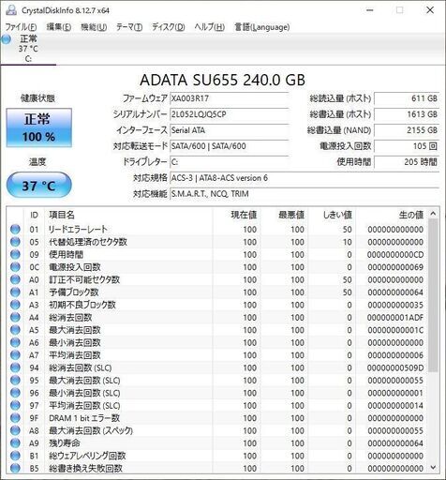Click power on hours value 205 時間

[407, 162]
